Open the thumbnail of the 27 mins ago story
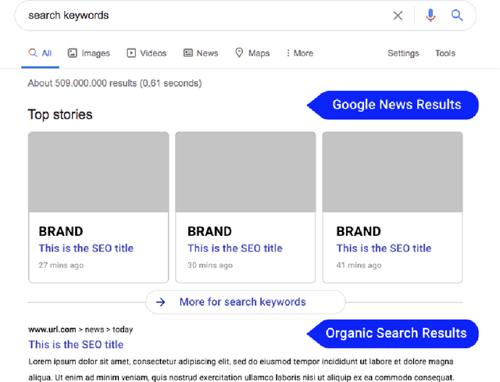The width and height of the screenshot is (500, 382). click(x=98, y=172)
